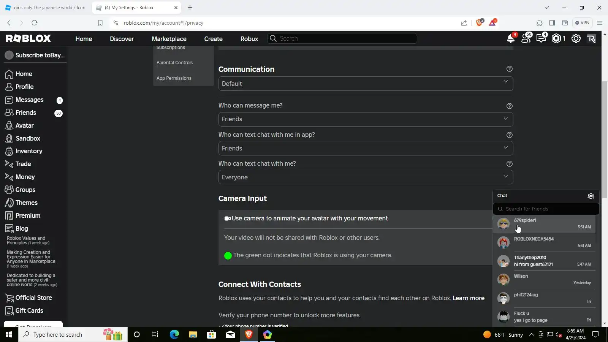
Task: Click the VPN button
Action: 582,23
